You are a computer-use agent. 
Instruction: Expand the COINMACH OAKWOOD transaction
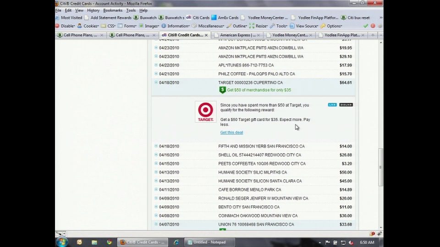point(156,215)
